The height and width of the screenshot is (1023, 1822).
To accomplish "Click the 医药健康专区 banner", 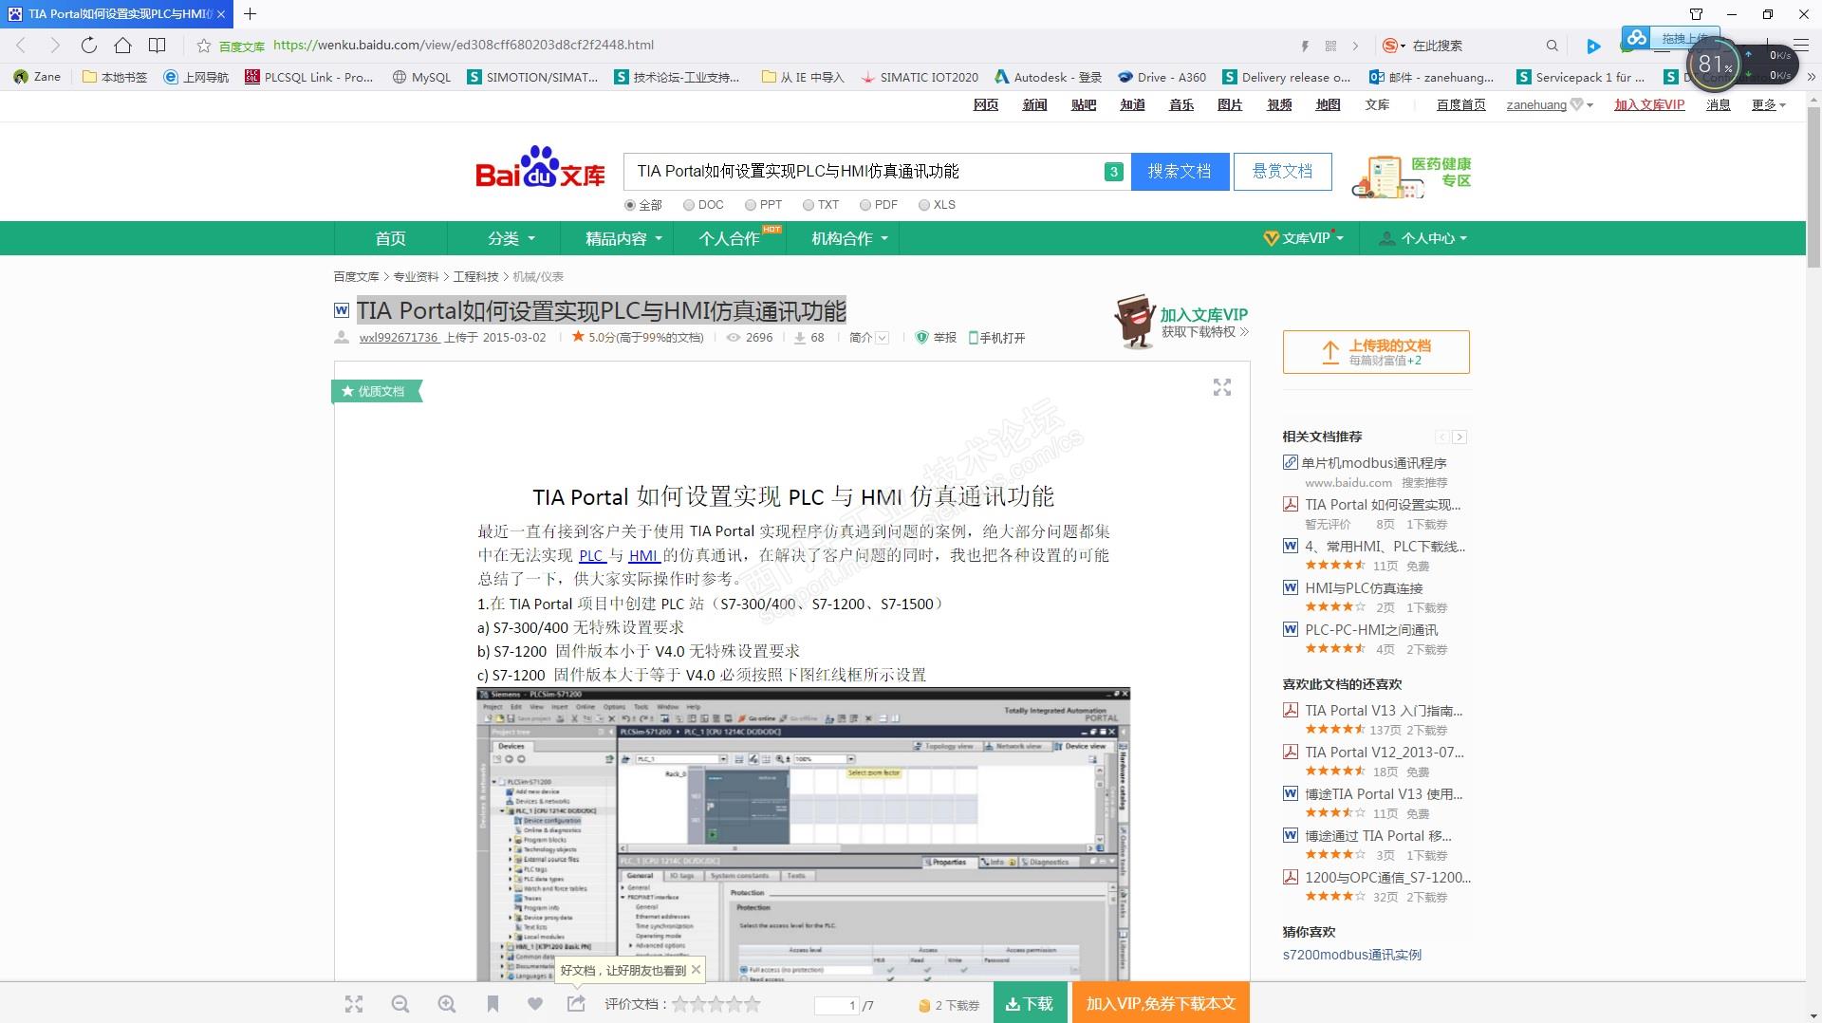I will click(x=1412, y=176).
